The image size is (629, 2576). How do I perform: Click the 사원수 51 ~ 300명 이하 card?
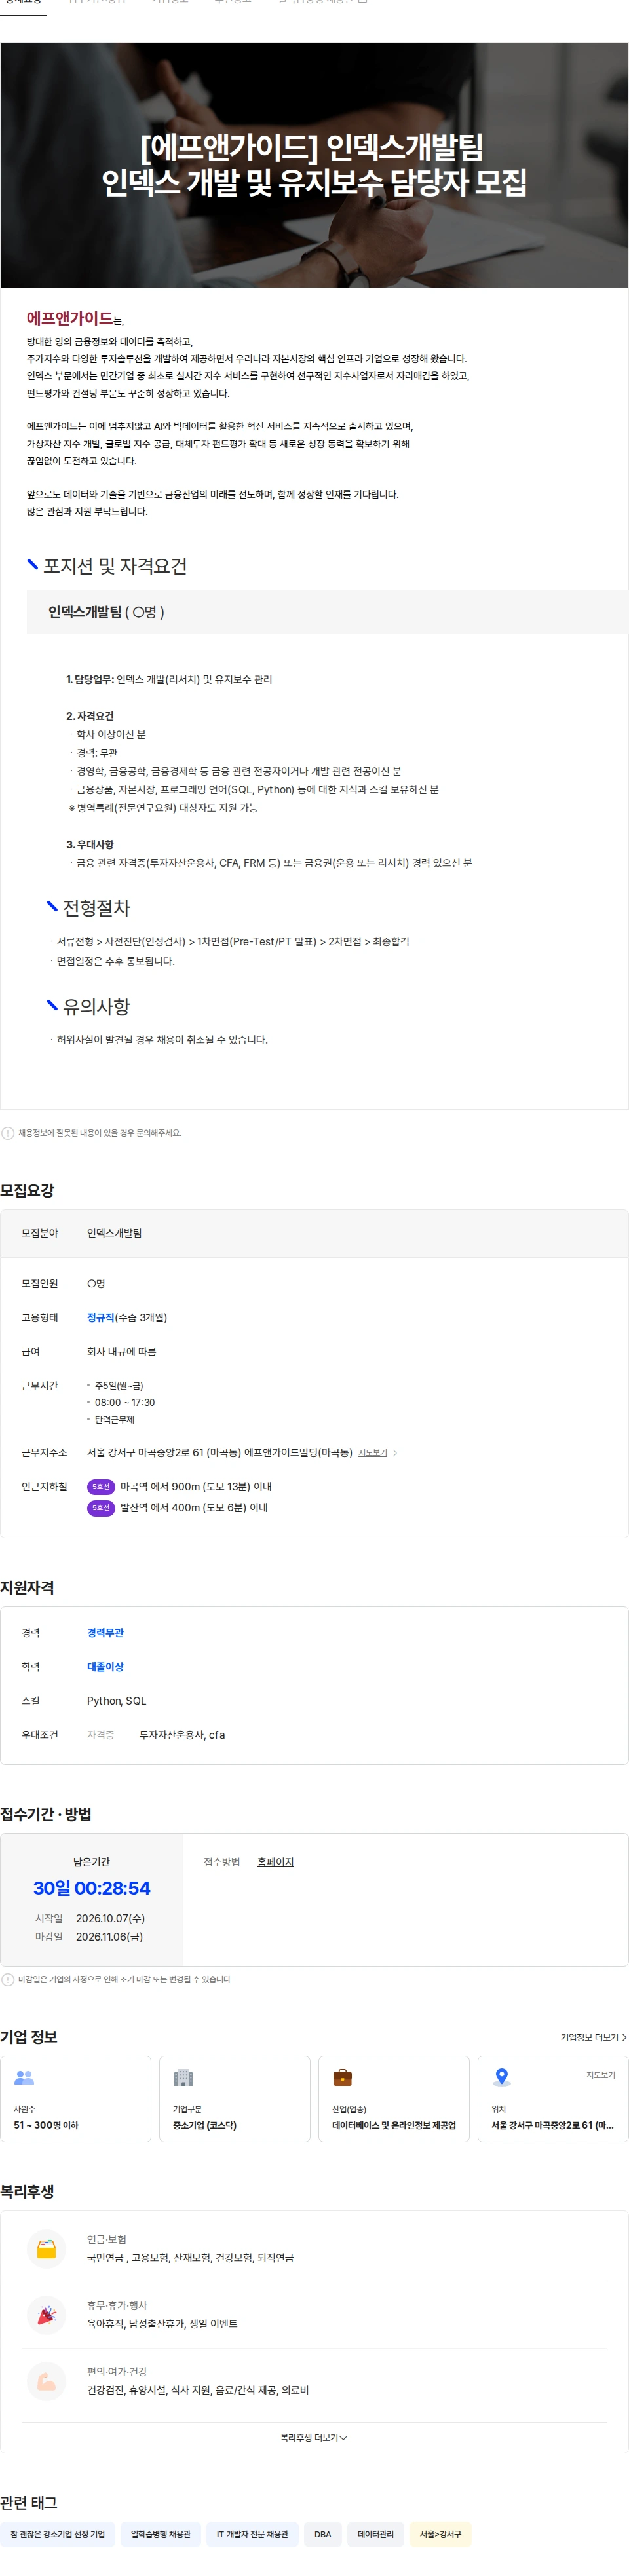[75, 2099]
